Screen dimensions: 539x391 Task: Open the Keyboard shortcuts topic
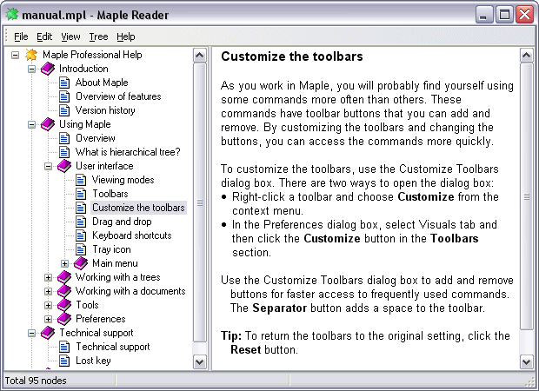[131, 235]
